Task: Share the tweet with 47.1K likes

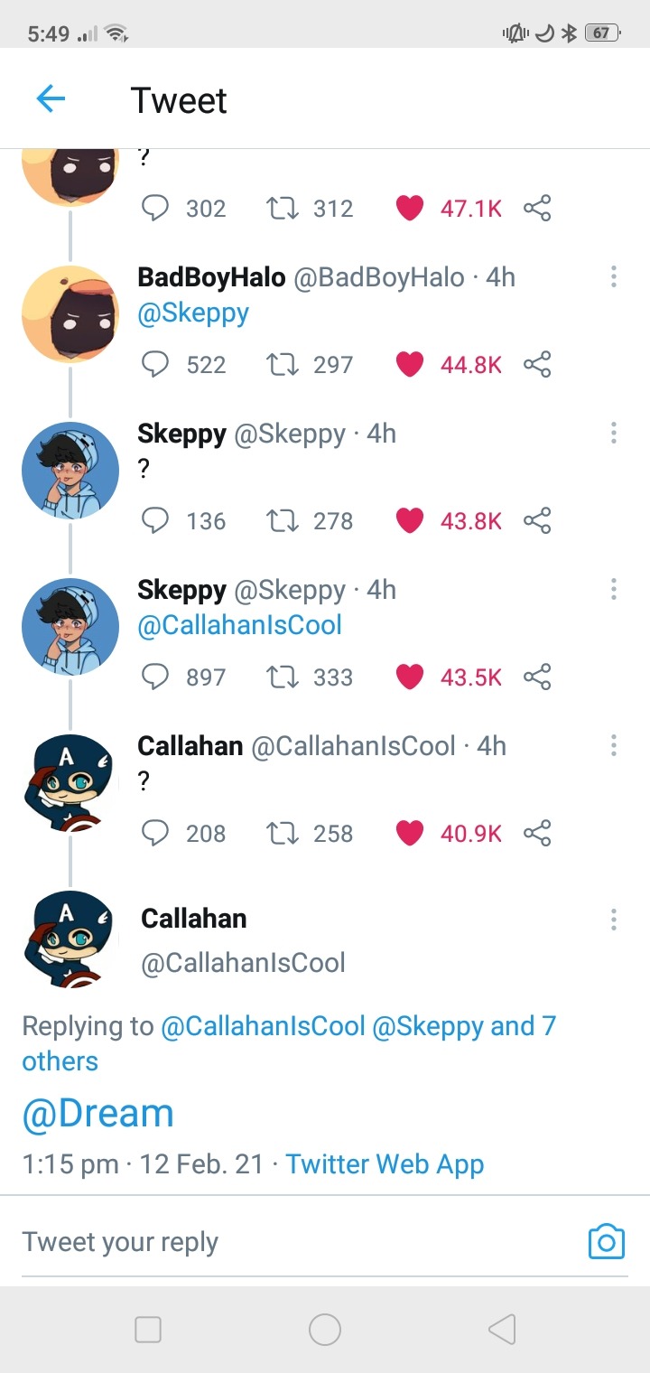Action: pos(537,209)
